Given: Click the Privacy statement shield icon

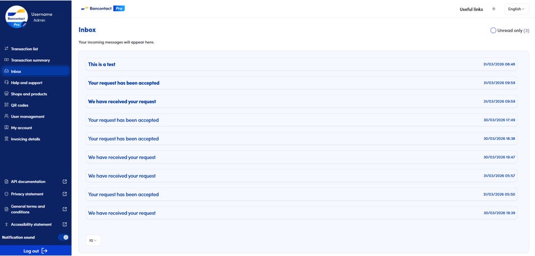Looking at the screenshot, I should pyautogui.click(x=6, y=194).
